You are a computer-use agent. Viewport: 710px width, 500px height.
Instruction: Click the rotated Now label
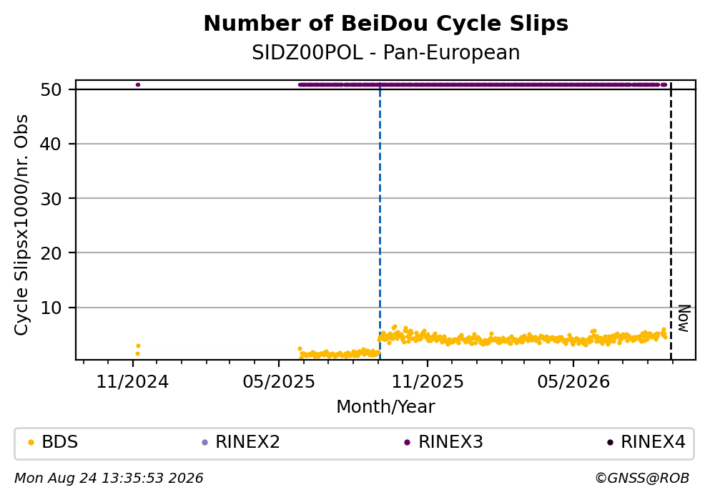(684, 318)
